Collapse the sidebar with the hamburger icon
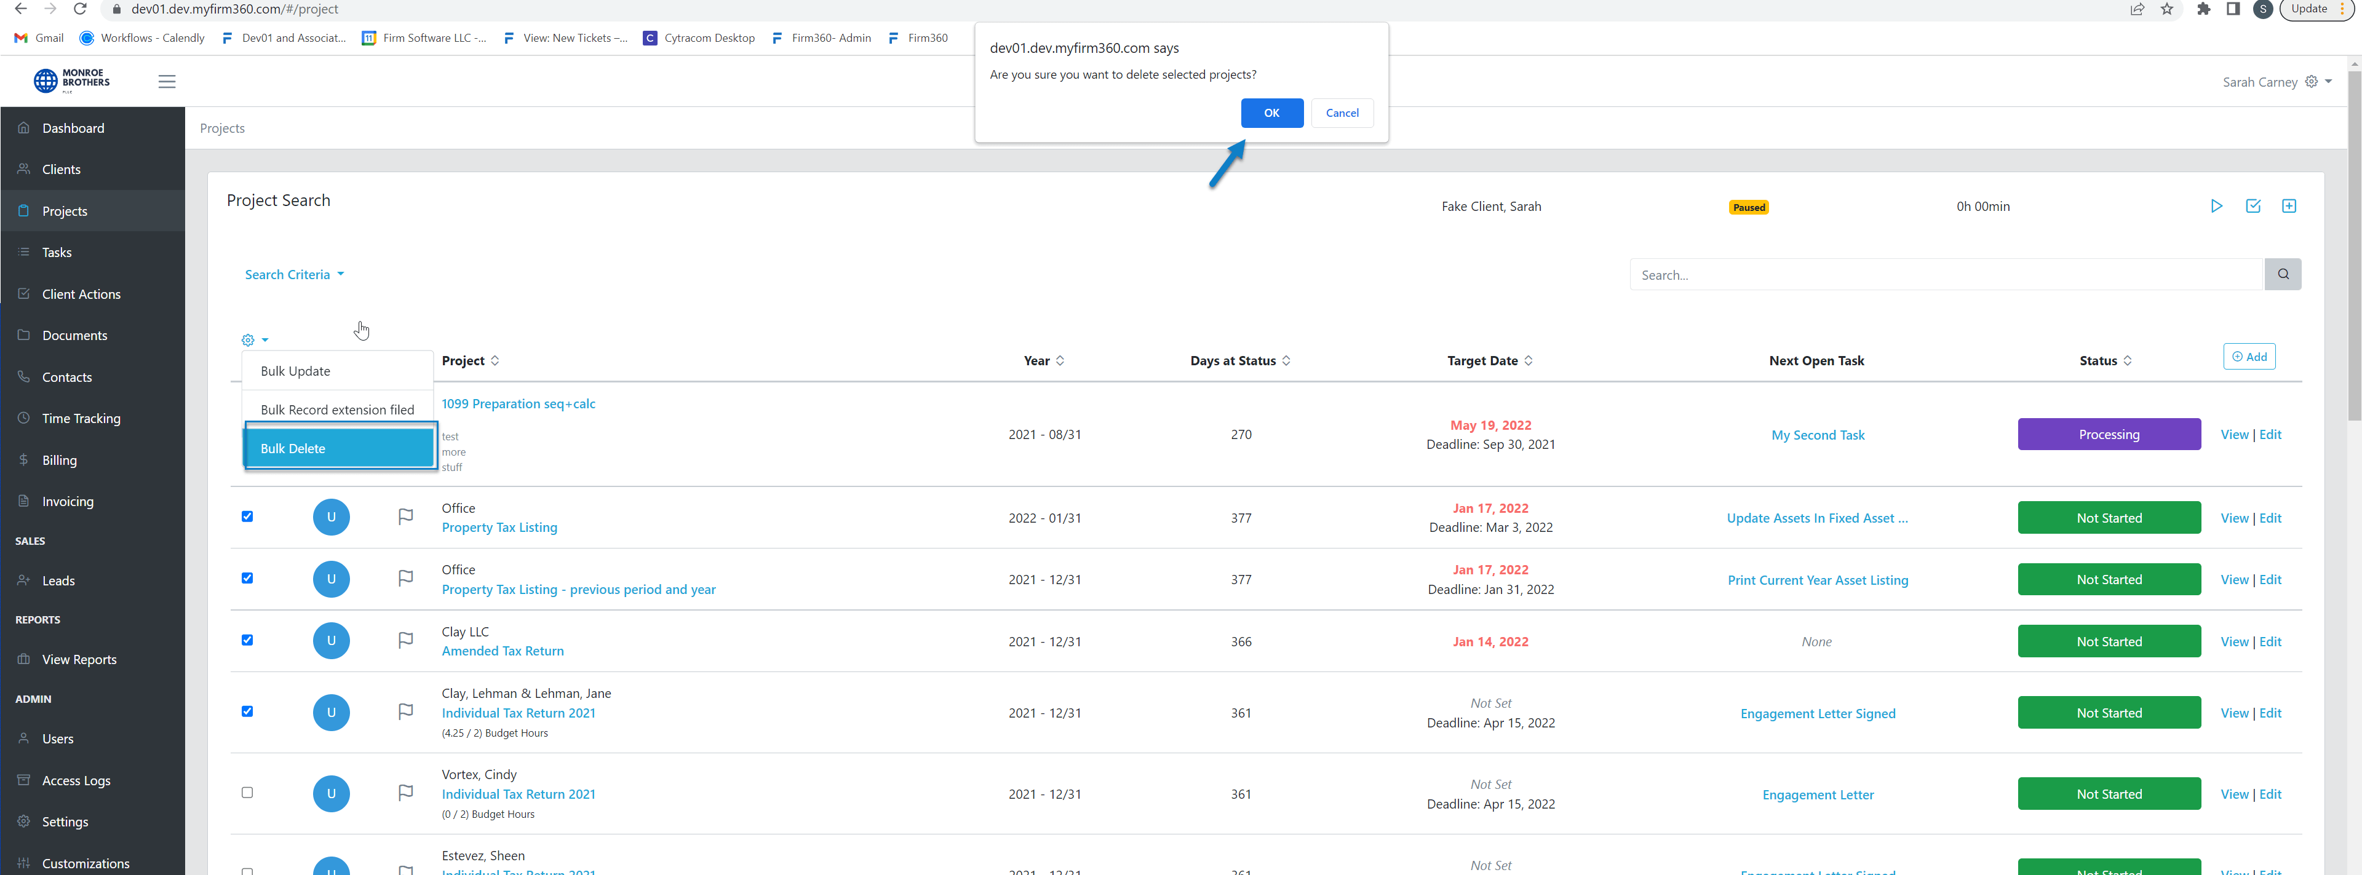The image size is (2362, 875). (167, 81)
